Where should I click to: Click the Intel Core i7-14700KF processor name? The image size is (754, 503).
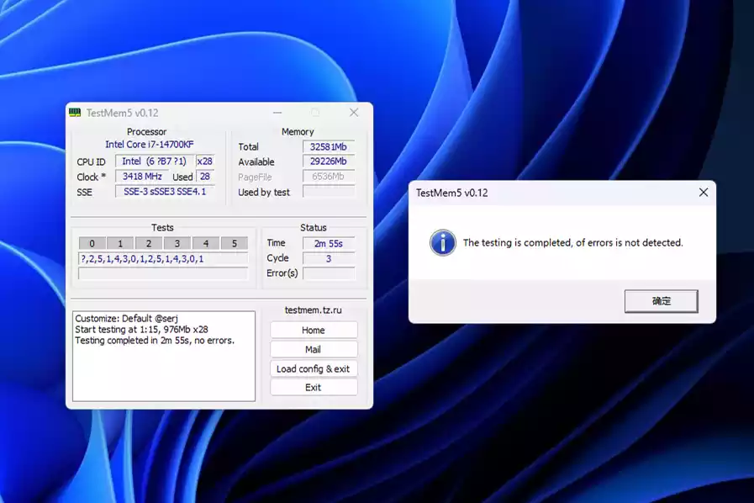150,145
